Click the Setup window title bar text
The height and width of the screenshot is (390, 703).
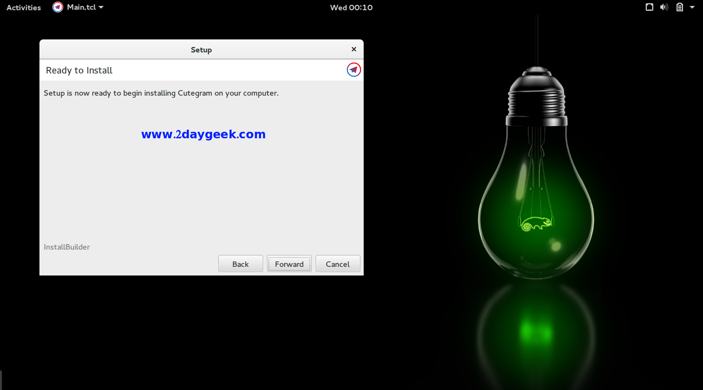[201, 50]
